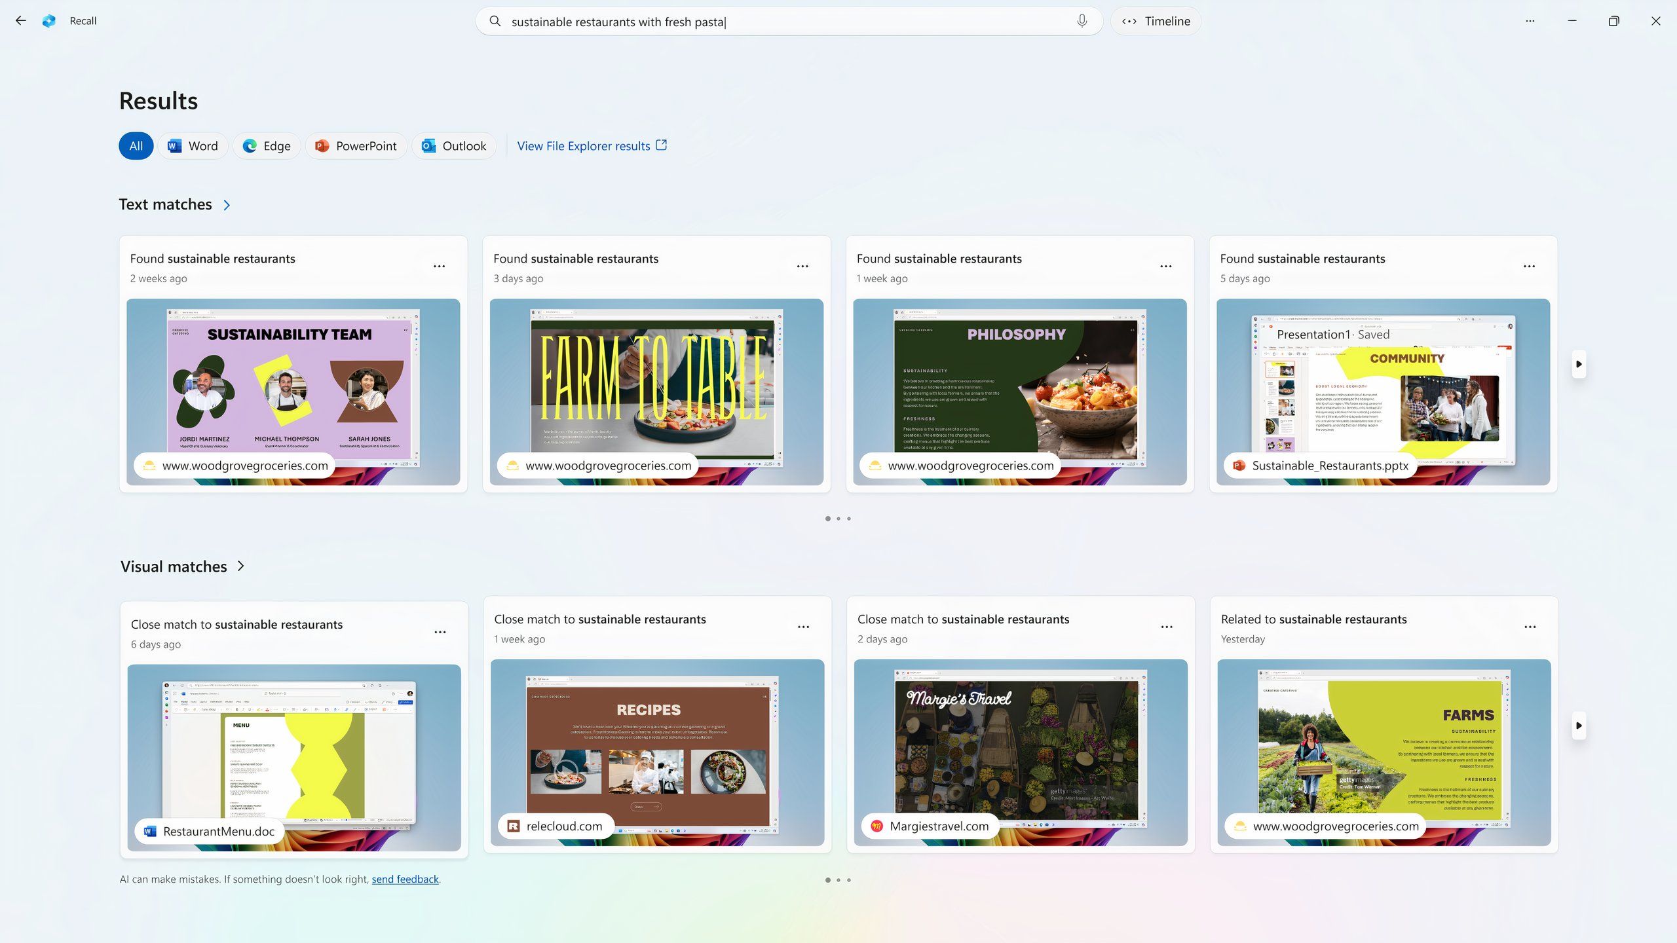Open View File Explorer results link

591,145
